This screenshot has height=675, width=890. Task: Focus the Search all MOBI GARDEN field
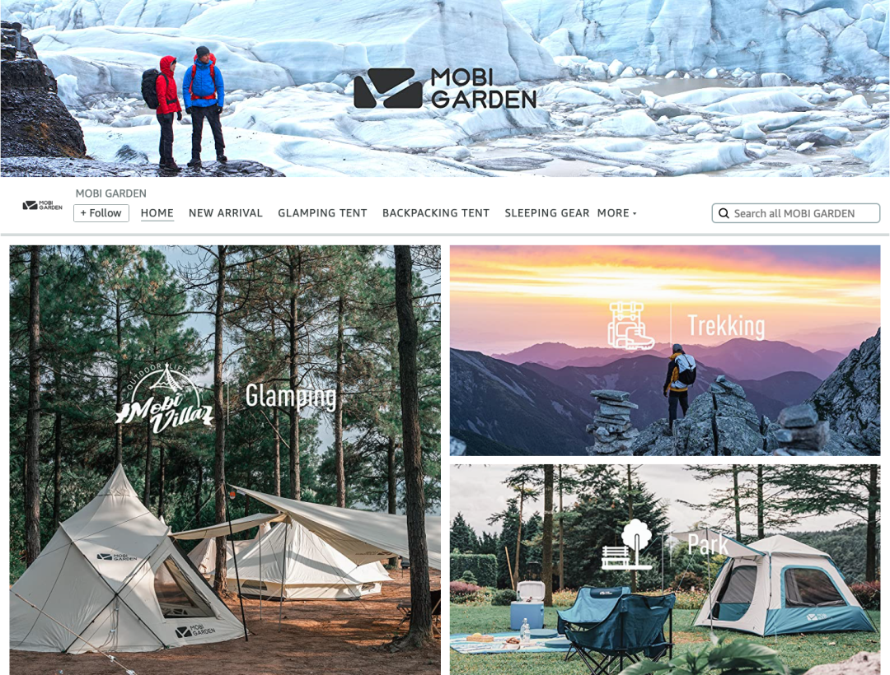(x=796, y=213)
